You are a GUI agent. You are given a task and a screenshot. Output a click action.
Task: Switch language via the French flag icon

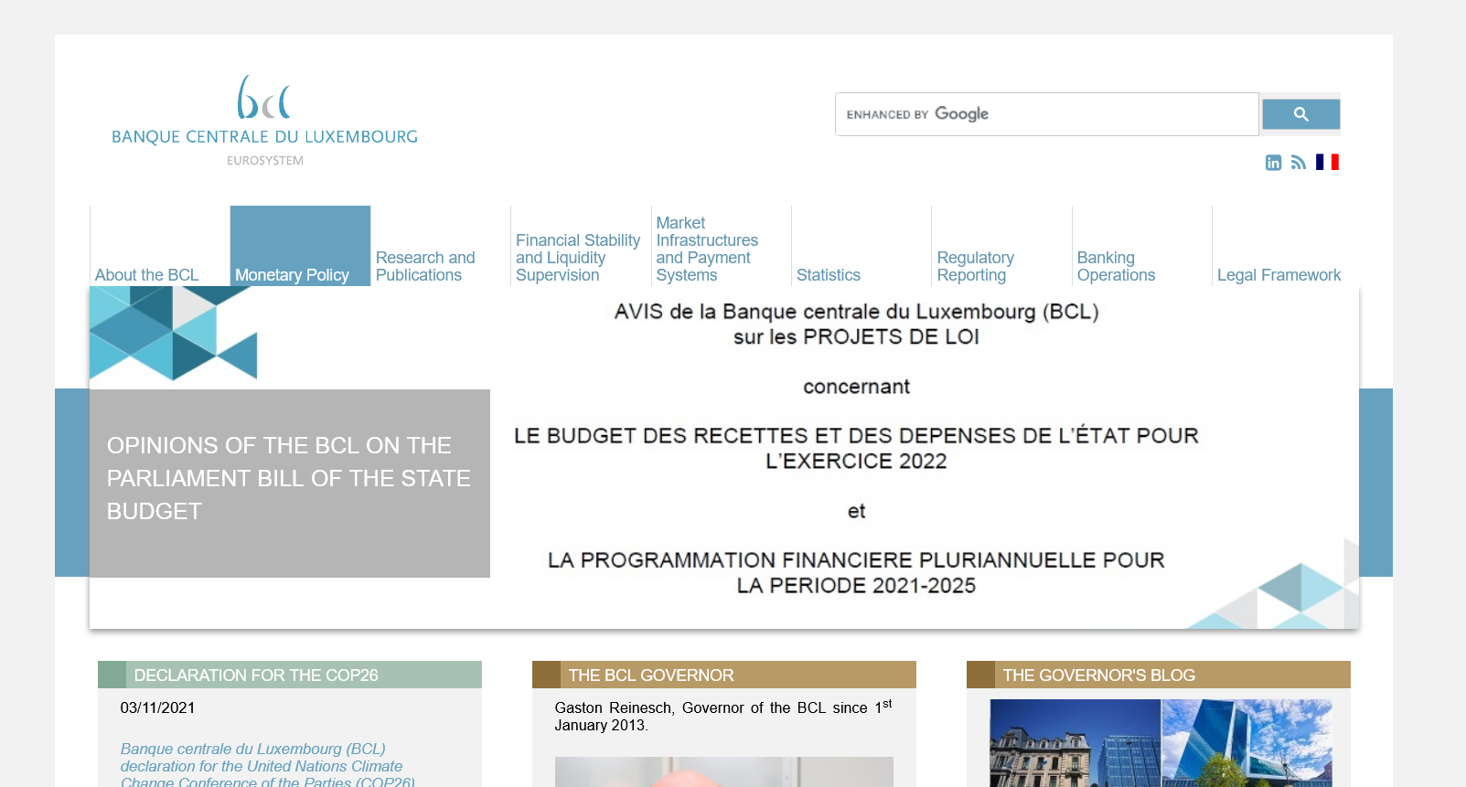tap(1327, 162)
